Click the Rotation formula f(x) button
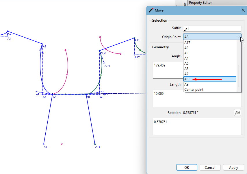247x174 pixels. 237,113
